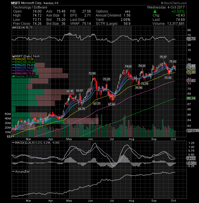This screenshot has height=203, width=199.
Task: Click the yellow 73.38 axis price tag
Action: 191,72
